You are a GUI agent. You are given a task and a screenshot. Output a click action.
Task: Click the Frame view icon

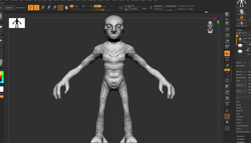pos(227,80)
